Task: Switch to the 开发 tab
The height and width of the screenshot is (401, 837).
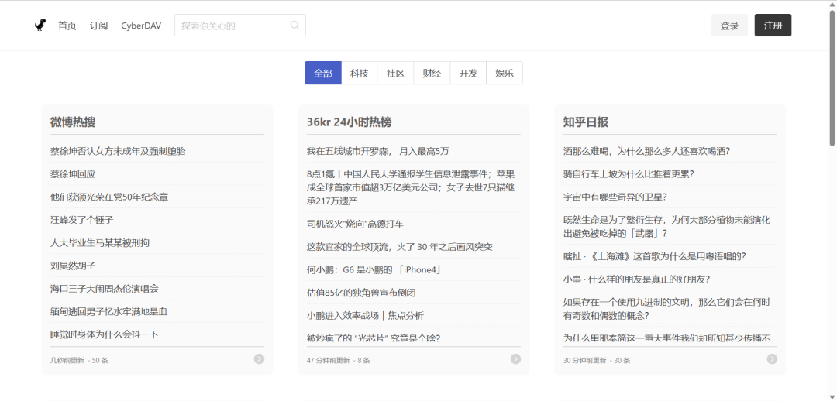Action: pyautogui.click(x=468, y=73)
